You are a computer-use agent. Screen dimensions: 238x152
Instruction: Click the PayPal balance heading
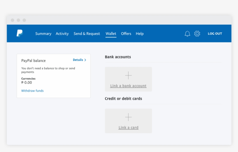(x=33, y=61)
